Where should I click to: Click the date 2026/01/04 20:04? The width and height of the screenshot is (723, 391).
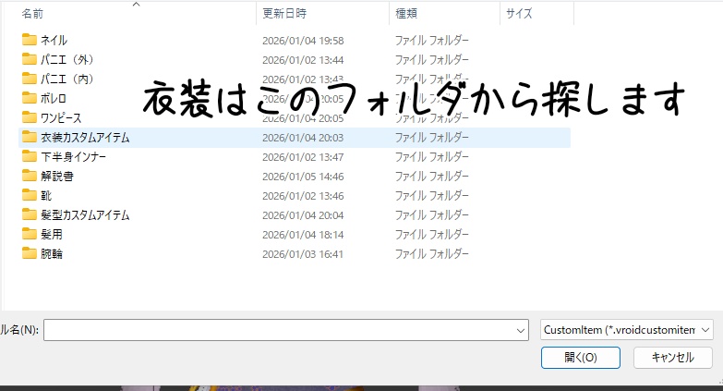(x=303, y=215)
